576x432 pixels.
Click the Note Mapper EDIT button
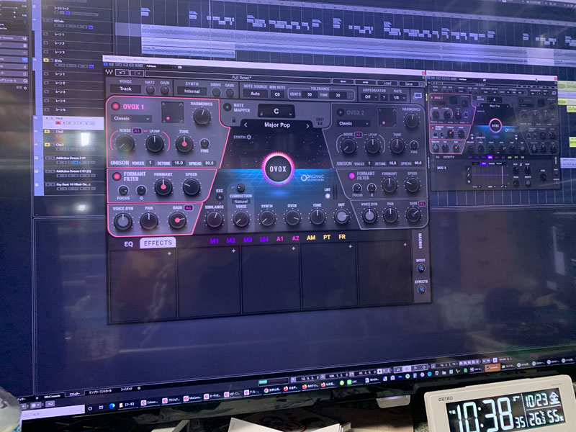(320, 122)
